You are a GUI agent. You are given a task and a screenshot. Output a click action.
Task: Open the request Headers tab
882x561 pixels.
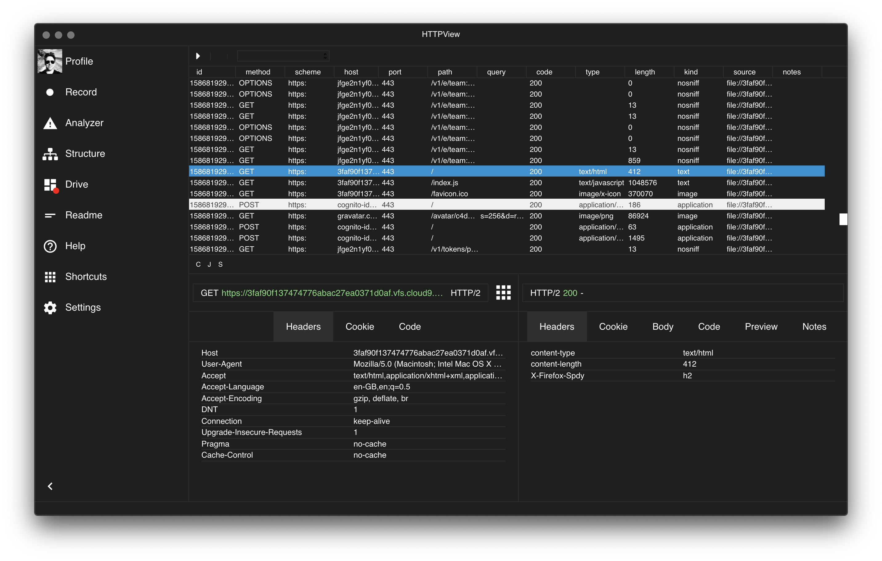coord(303,327)
